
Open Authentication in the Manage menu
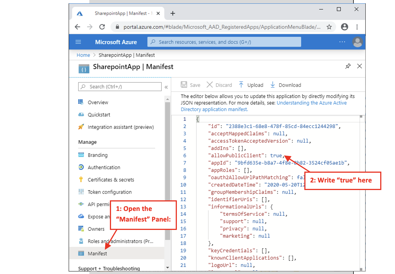[104, 167]
